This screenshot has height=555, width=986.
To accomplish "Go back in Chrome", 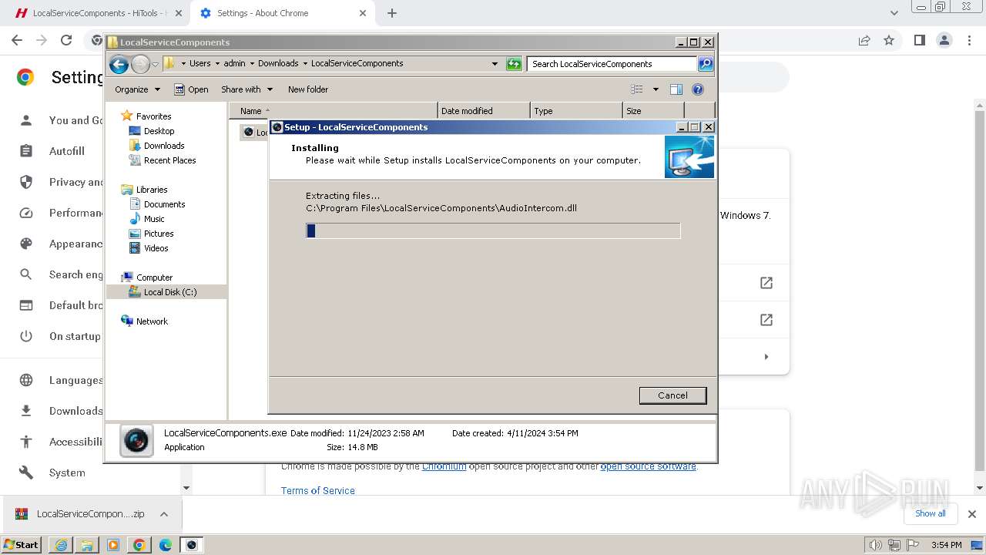I will pyautogui.click(x=17, y=40).
